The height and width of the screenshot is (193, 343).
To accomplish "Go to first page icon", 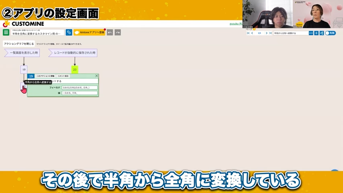I will coord(248,33).
